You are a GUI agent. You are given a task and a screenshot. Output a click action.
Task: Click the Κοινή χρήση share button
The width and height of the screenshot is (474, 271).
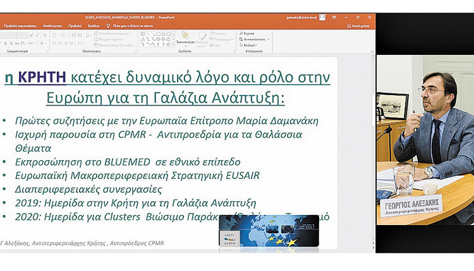tap(358, 26)
